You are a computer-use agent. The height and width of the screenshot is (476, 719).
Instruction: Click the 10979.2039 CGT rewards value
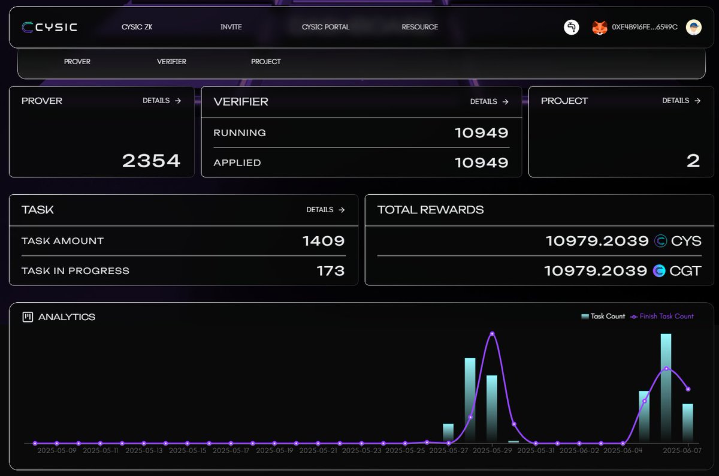tap(596, 271)
